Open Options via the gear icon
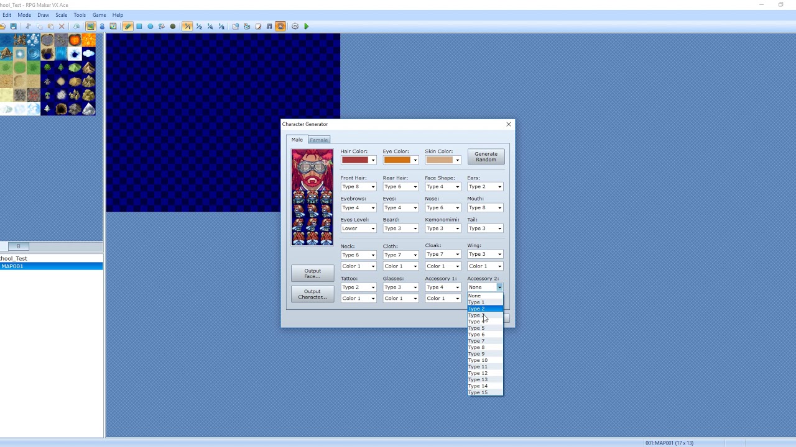The width and height of the screenshot is (796, 447). 295,26
